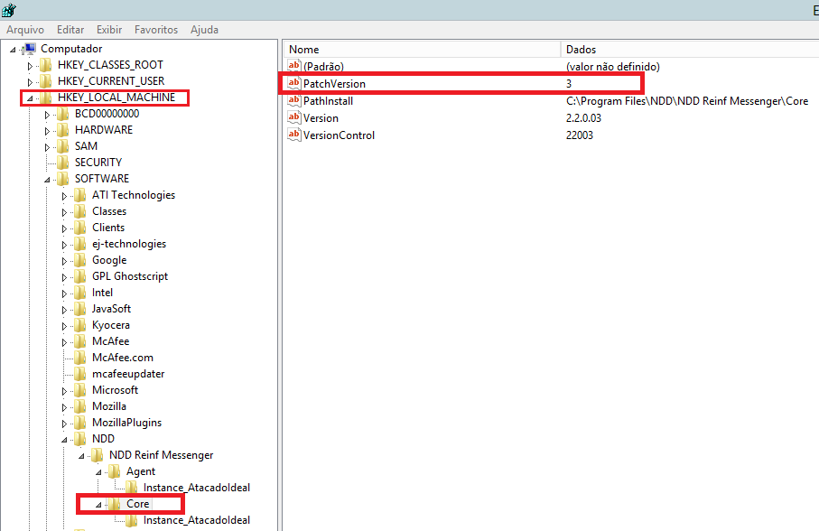Click the Kyocera folder icon

point(80,325)
